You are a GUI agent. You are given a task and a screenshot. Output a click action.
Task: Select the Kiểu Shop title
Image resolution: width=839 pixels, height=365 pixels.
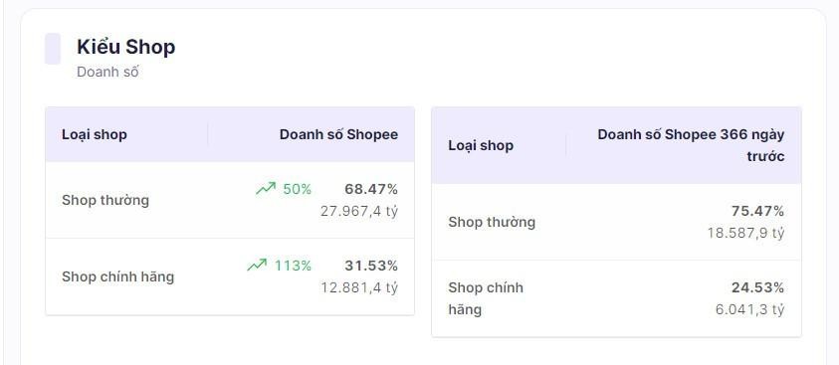click(125, 47)
